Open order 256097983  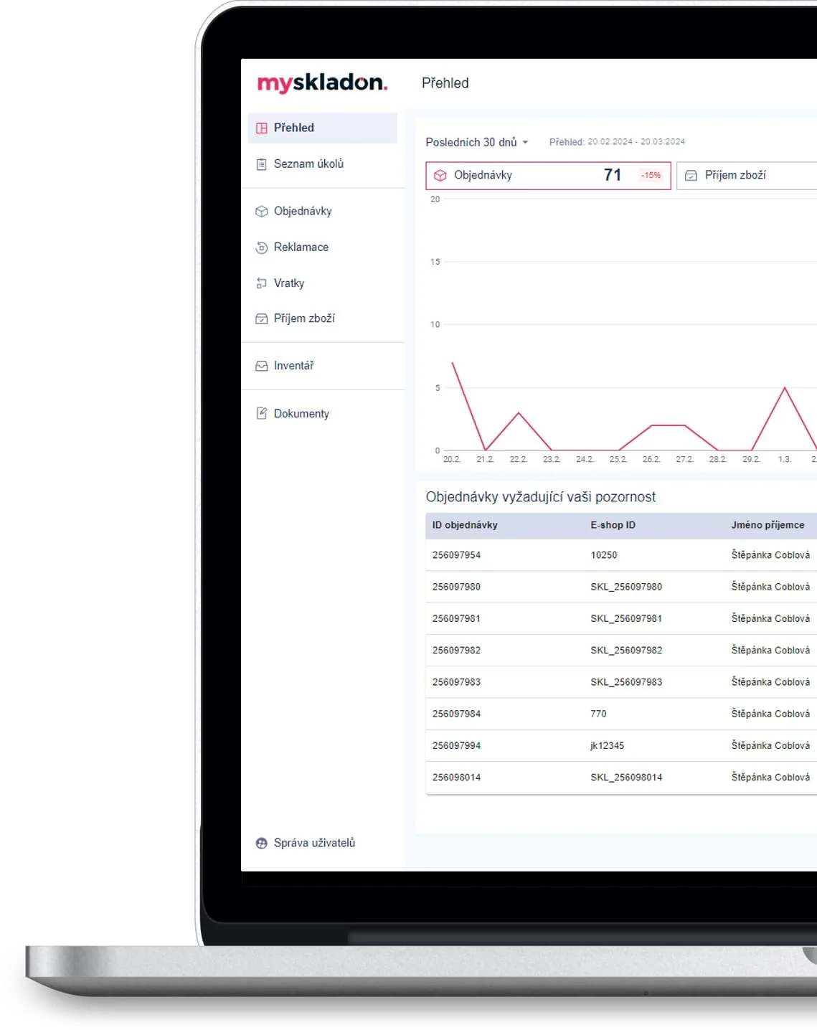tap(456, 682)
